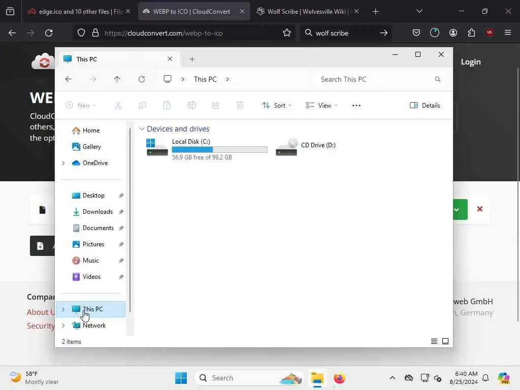Bookmark this page with the star
The image size is (520, 390).
coord(287,33)
